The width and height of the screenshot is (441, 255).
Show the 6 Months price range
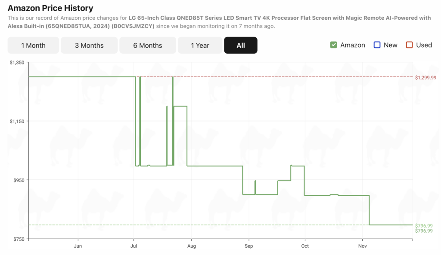pos(148,45)
